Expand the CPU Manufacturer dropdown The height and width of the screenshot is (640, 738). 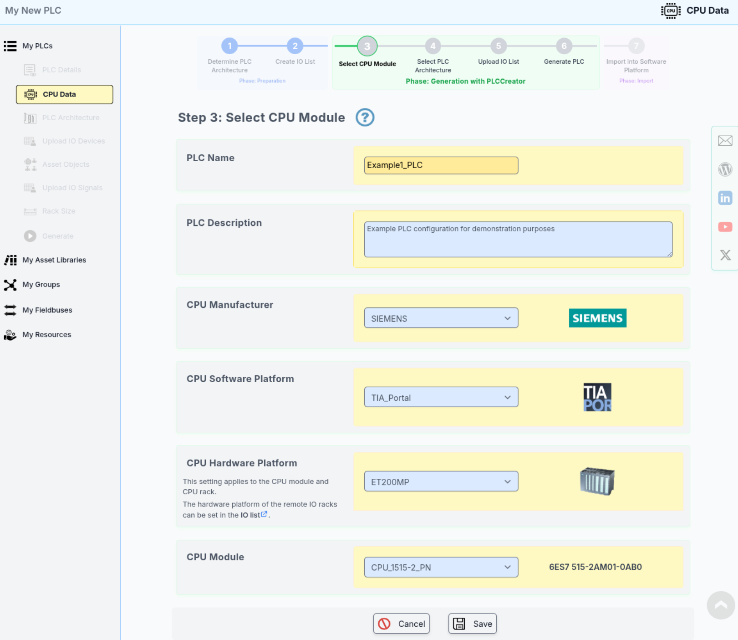(441, 318)
